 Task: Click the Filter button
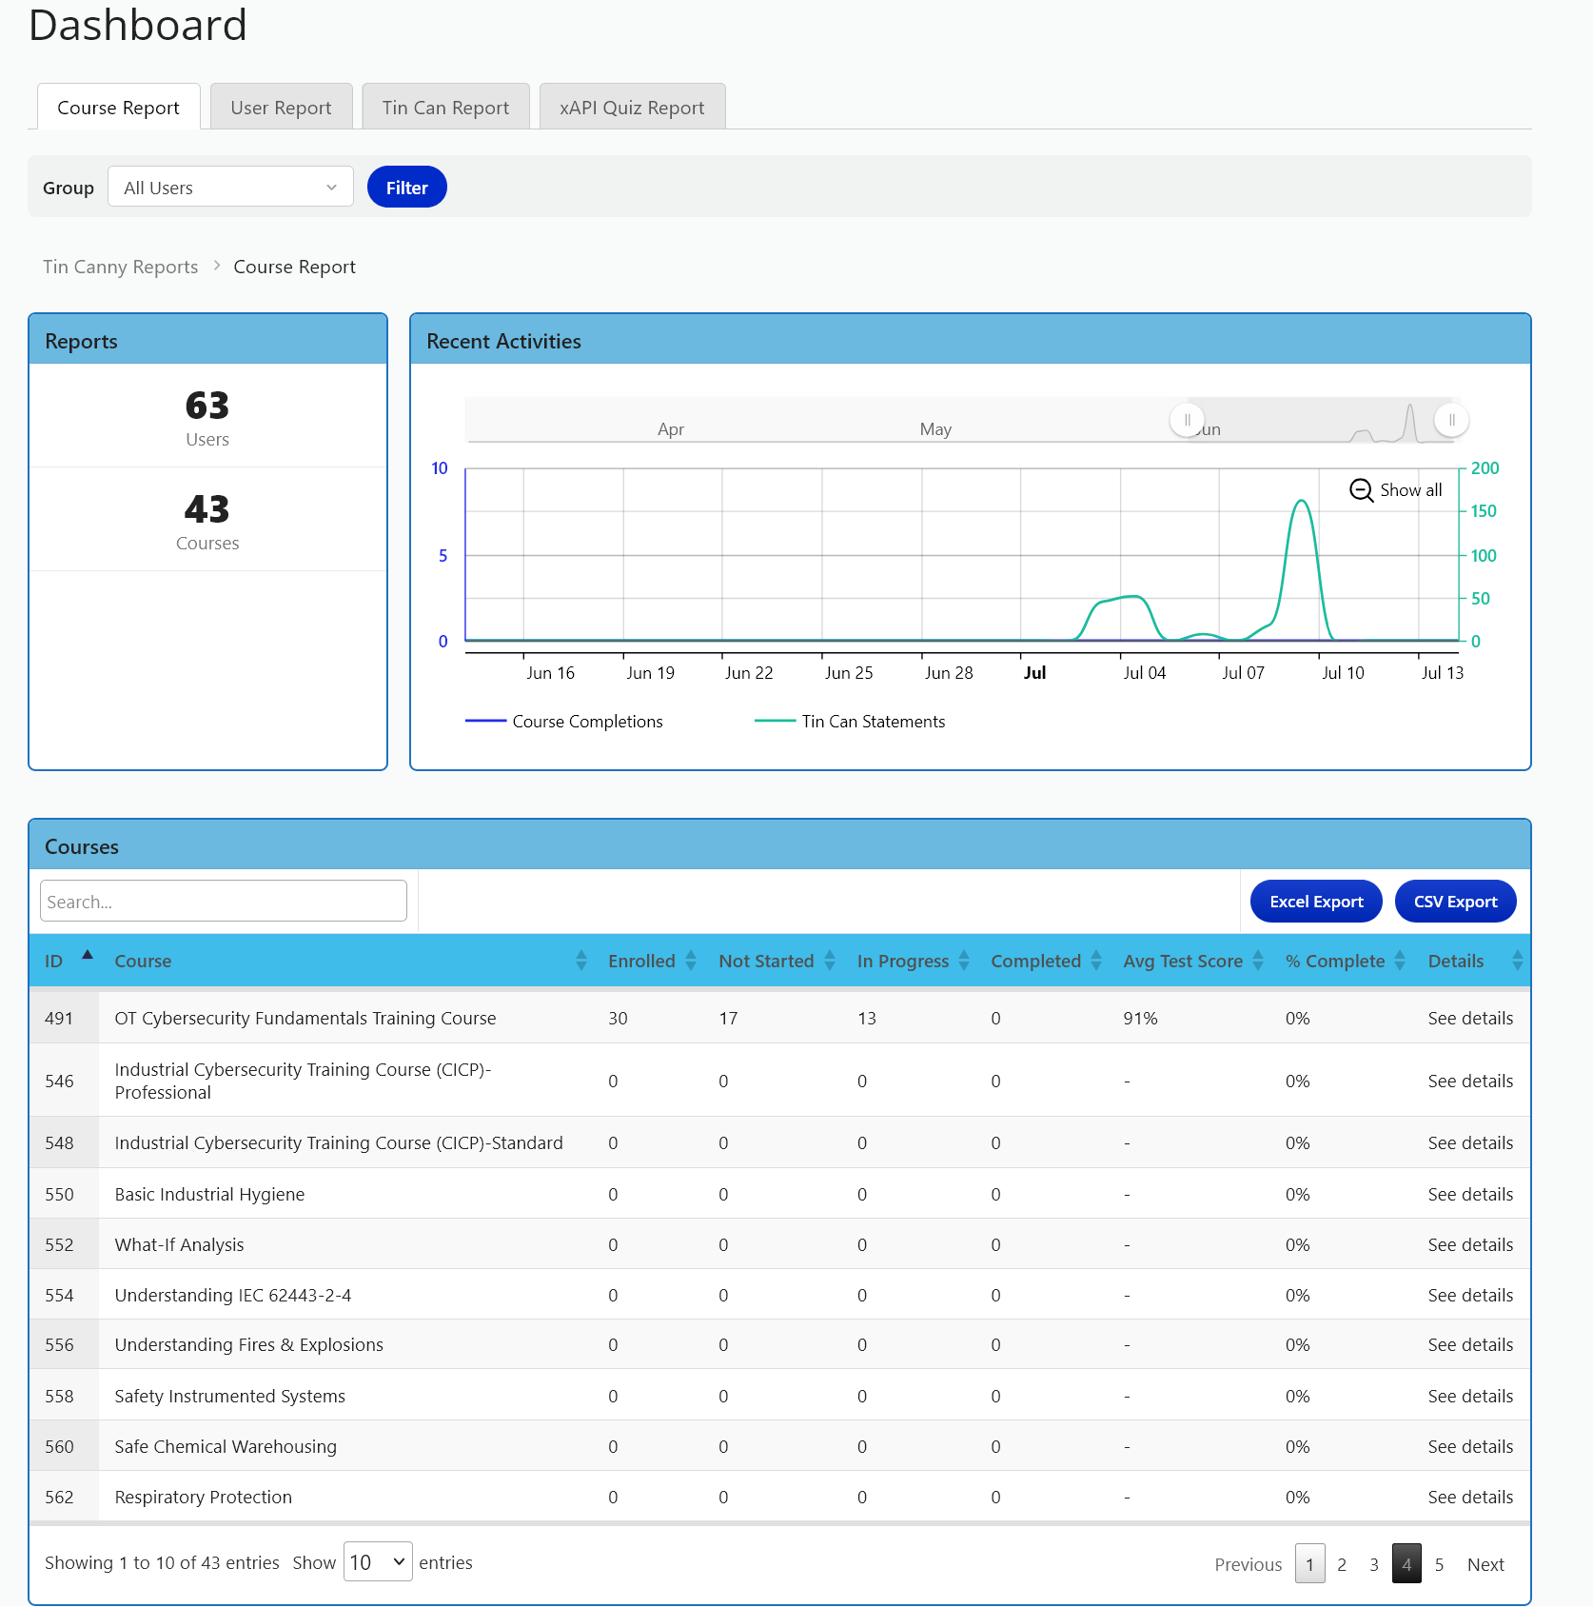pyautogui.click(x=406, y=187)
